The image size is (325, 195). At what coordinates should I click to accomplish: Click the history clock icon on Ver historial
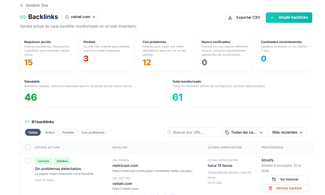coord(274,179)
